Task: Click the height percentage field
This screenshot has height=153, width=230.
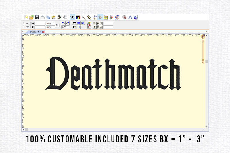Action: [x=50, y=27]
